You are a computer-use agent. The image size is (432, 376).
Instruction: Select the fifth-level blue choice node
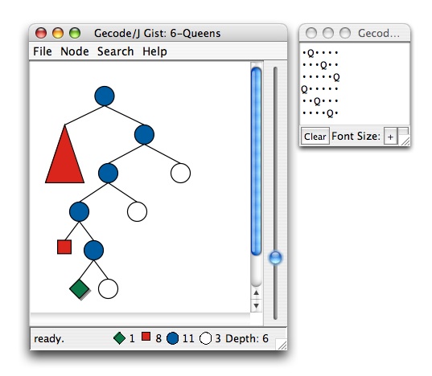pyautogui.click(x=93, y=250)
